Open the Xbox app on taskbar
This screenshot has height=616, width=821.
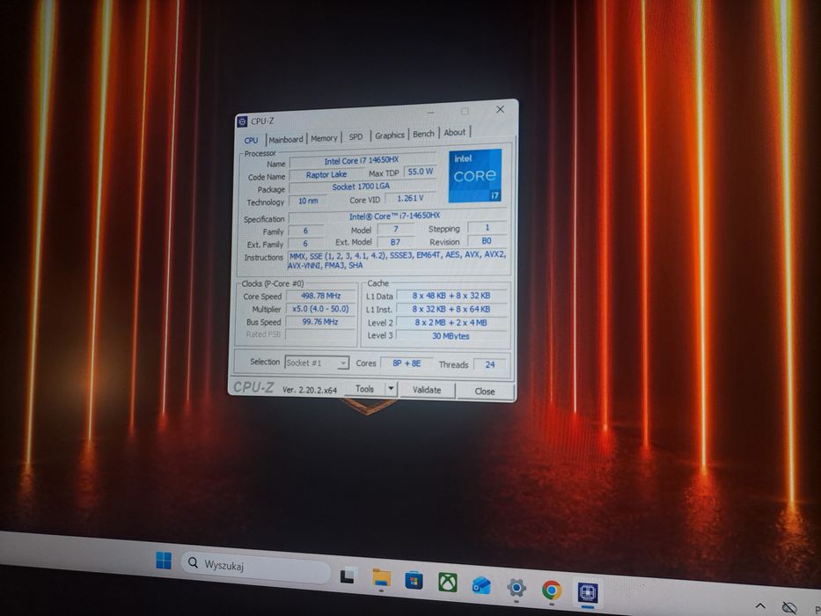click(x=448, y=583)
